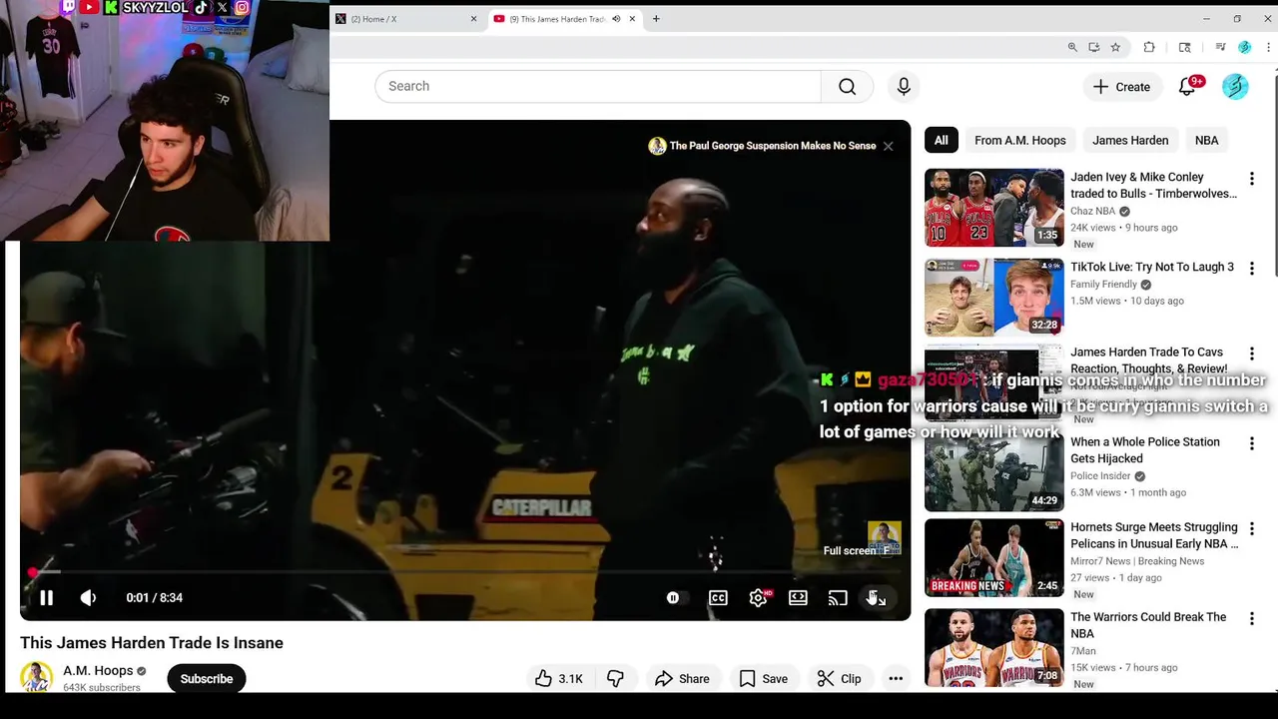Open options for TikTok Live video
The width and height of the screenshot is (1278, 719).
[1252, 269]
